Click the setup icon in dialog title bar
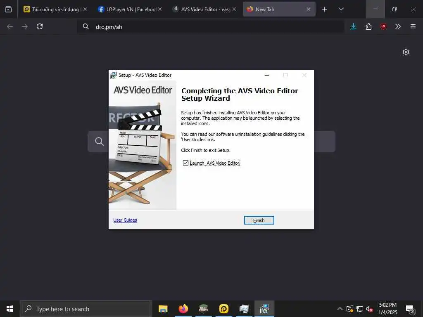Viewport: 423px width, 317px height. (x=113, y=75)
